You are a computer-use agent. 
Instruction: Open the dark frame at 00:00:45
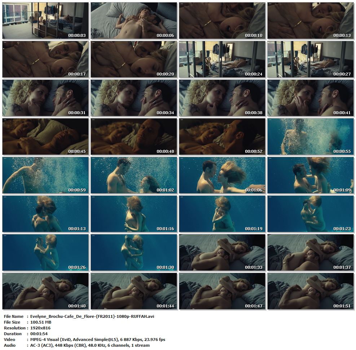click(45, 137)
